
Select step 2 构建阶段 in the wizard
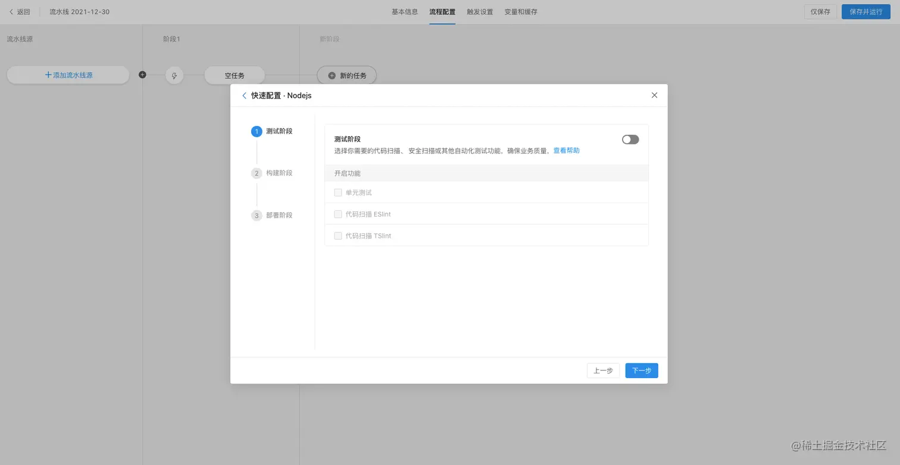pyautogui.click(x=272, y=173)
